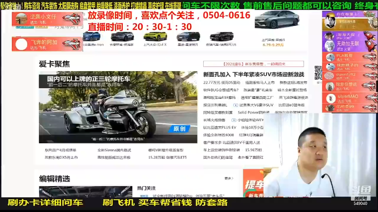This screenshot has width=378, height=212.
Task: Open 国外总统们的座驾 link
Action: [x=218, y=157]
